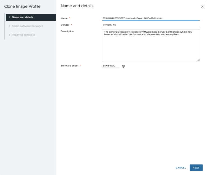Click the Description field label
The height and width of the screenshot is (175, 207).
tap(67, 31)
